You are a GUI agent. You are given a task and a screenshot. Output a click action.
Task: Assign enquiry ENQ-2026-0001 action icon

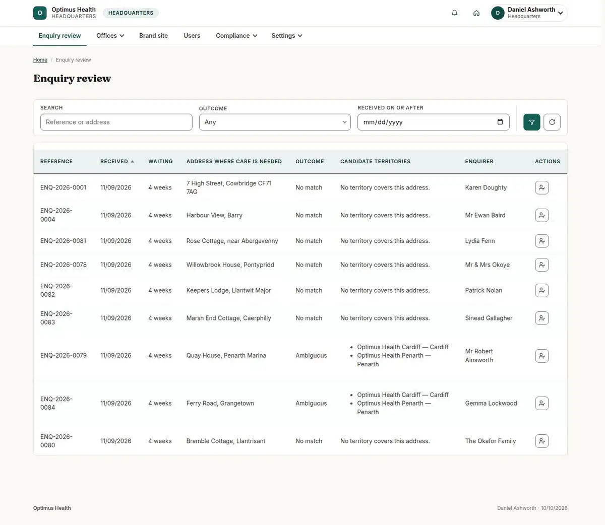pyautogui.click(x=541, y=187)
